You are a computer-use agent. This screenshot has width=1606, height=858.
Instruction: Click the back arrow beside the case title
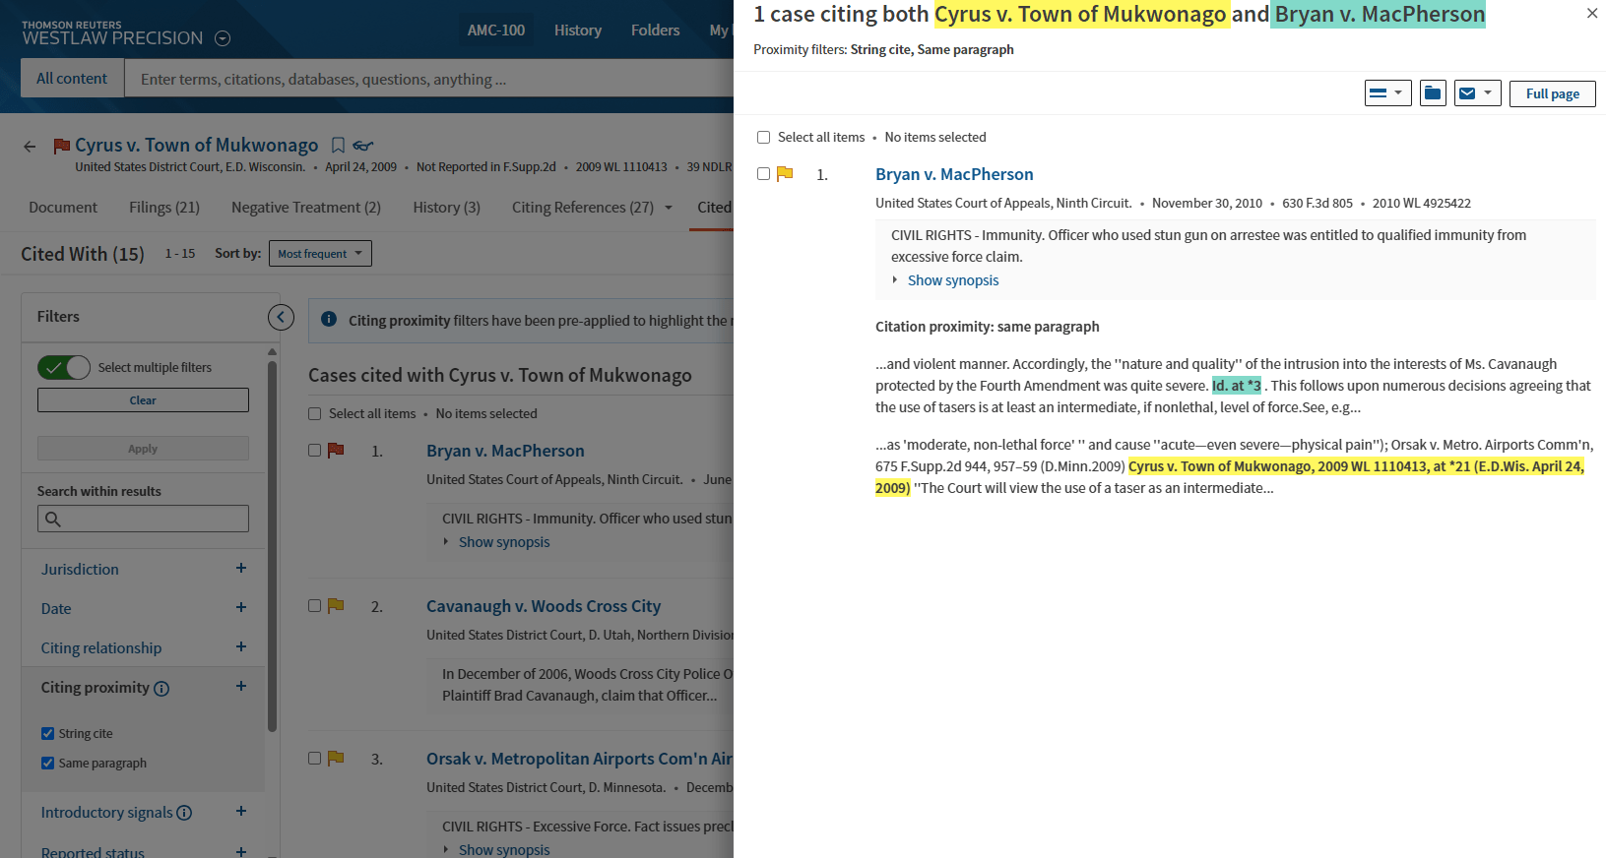pos(30,147)
